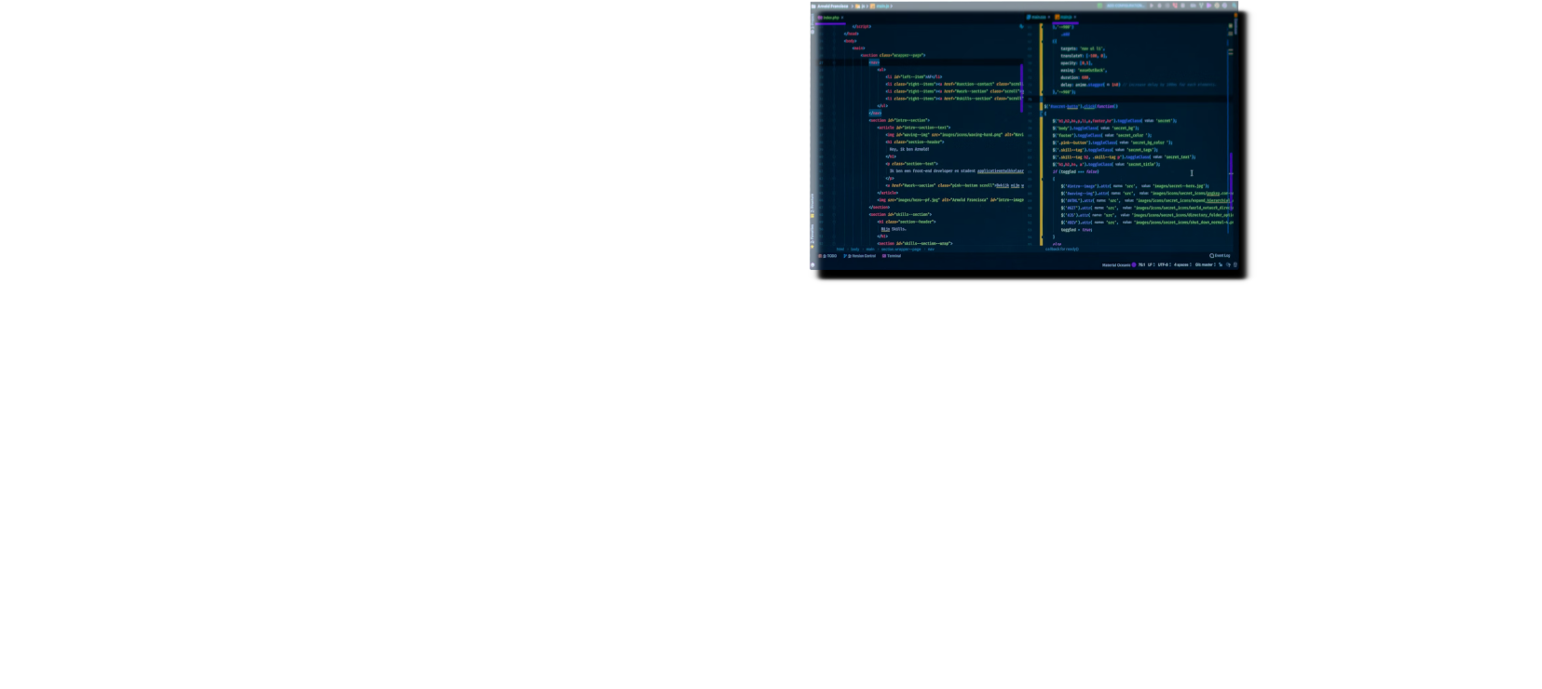Click the 'html' element in the breadcrumb bar
Image resolution: width=1542 pixels, height=689 pixels.
click(x=840, y=250)
